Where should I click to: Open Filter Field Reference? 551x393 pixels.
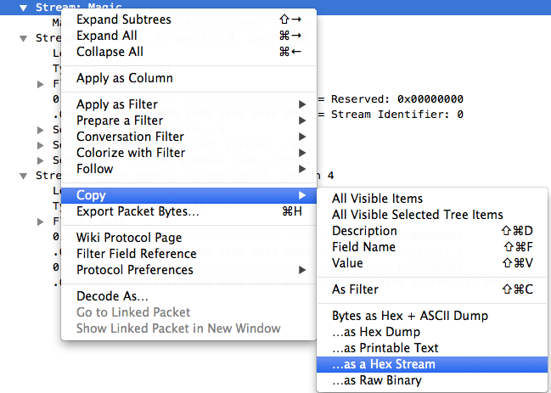tap(188, 254)
